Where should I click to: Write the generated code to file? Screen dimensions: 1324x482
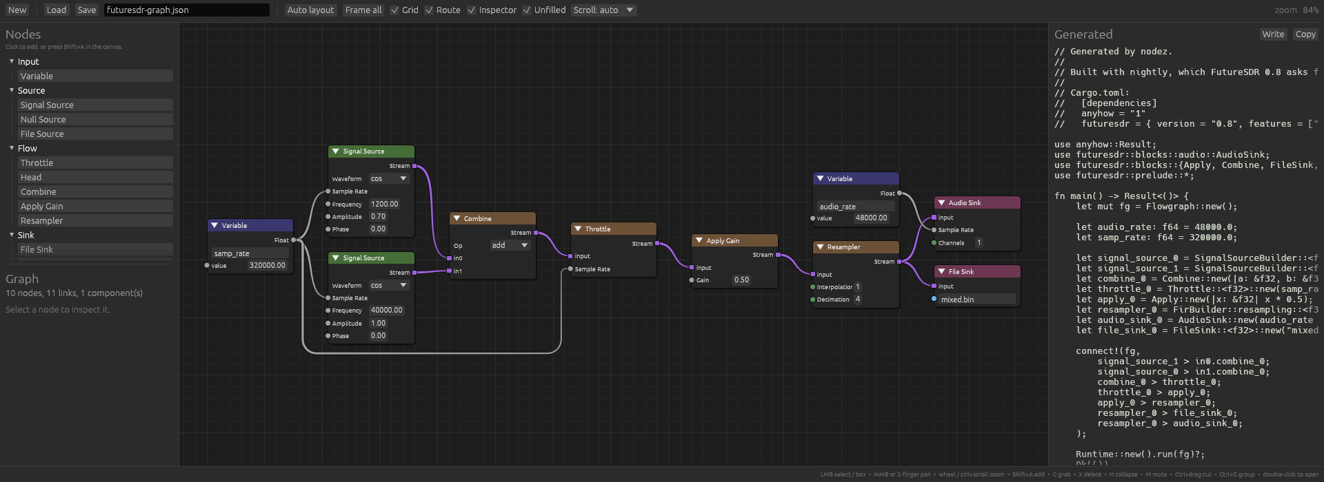pos(1273,34)
